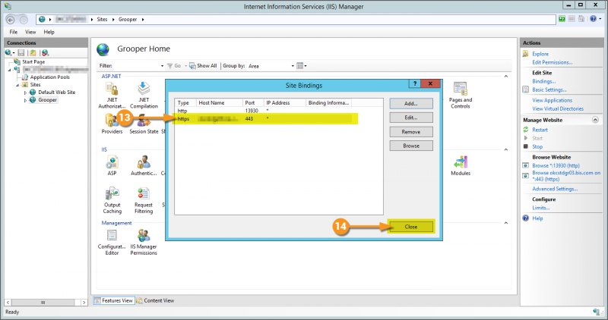The image size is (608, 320).
Task: Click the Site Bindings help question button
Action: [414, 83]
